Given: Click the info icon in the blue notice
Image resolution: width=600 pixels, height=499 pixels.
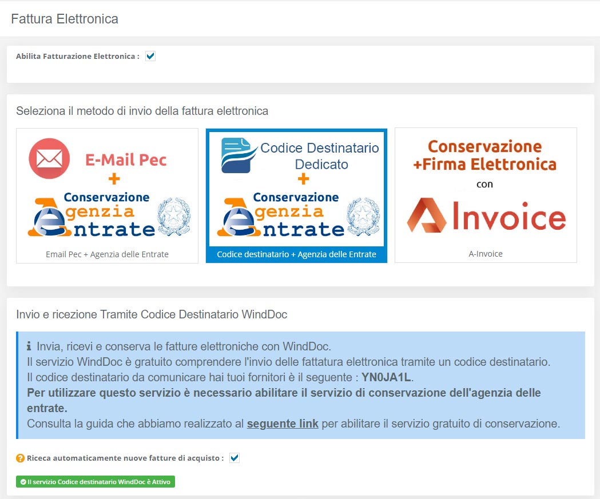Looking at the screenshot, I should pos(29,347).
